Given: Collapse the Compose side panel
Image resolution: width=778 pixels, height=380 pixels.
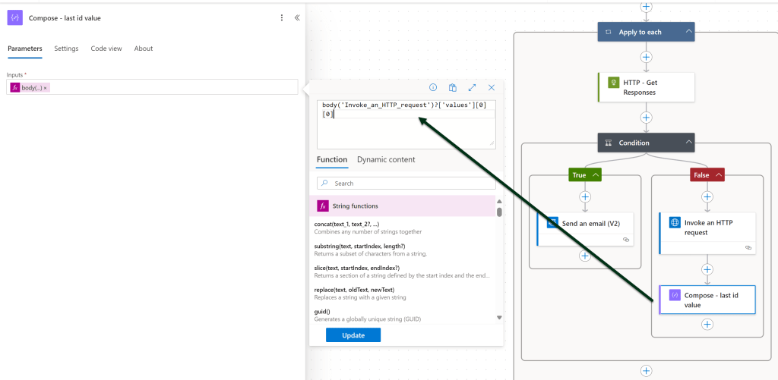Looking at the screenshot, I should coord(296,17).
